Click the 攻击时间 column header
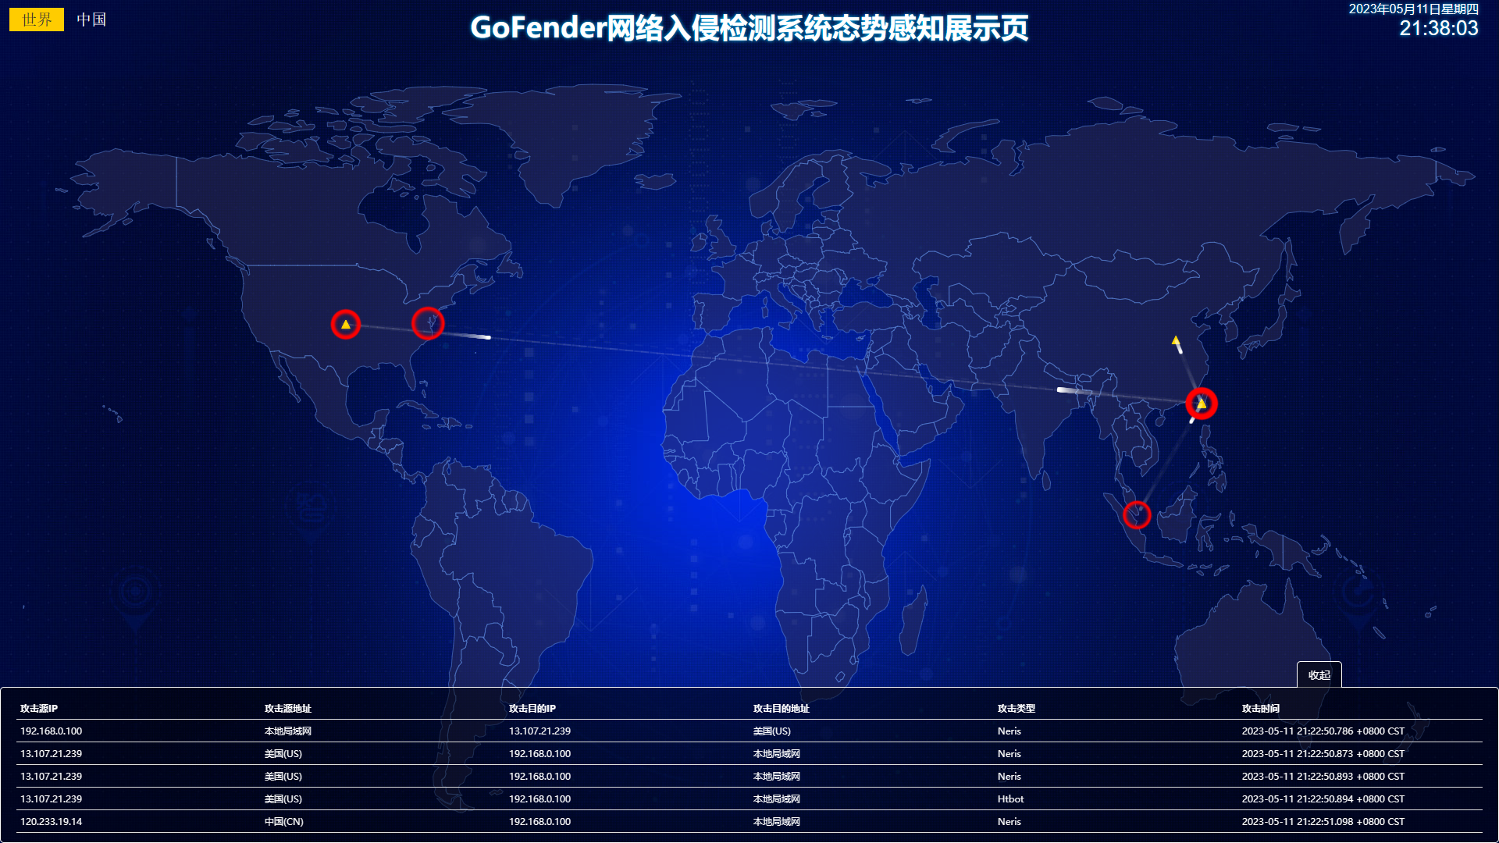 (1260, 709)
